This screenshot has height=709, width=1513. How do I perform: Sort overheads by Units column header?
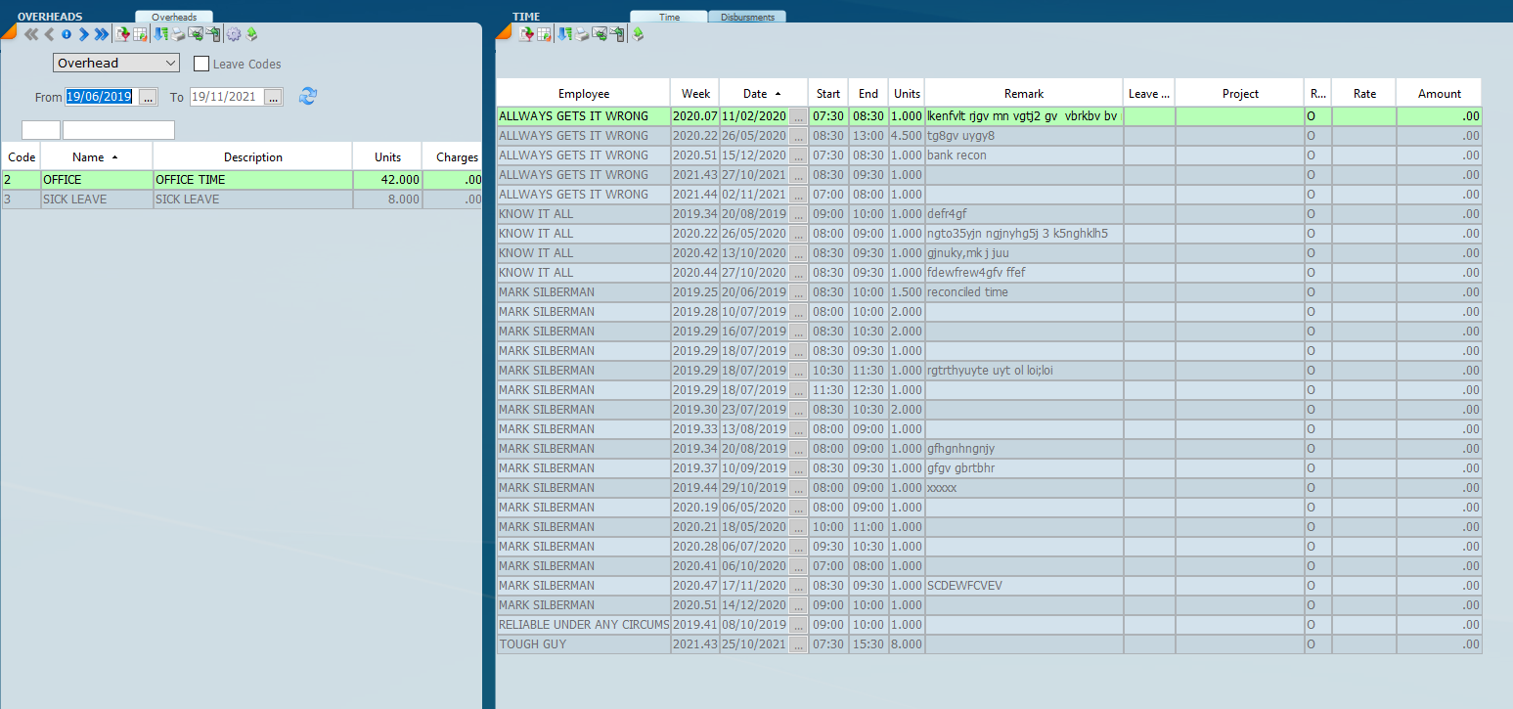click(x=387, y=156)
